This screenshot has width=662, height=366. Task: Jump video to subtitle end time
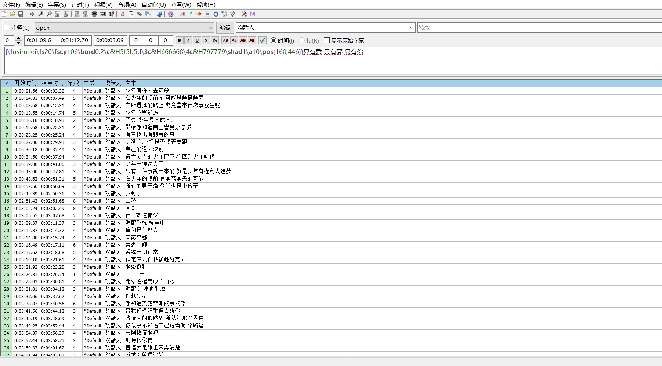coord(66,14)
